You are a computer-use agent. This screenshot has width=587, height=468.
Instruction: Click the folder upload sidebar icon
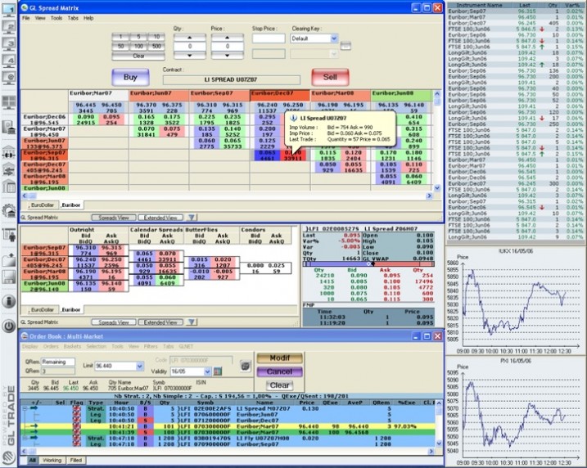point(9,260)
